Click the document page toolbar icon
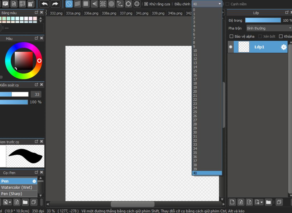The image size is (292, 213). [14, 4]
